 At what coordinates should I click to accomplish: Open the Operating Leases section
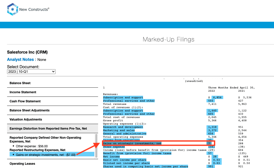pyautogui.click(x=52, y=164)
